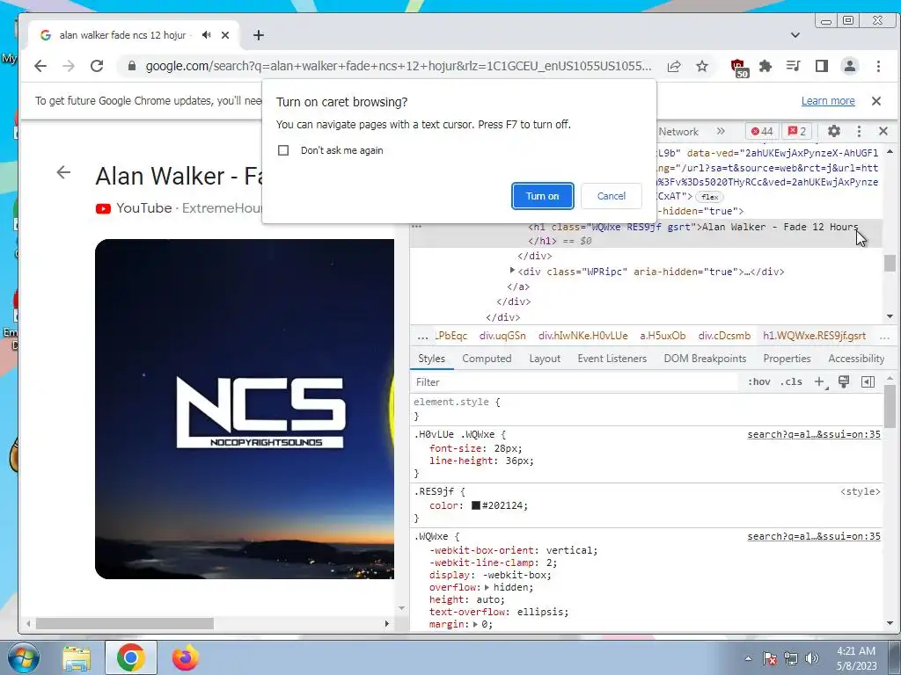901x675 pixels.
Task: Select a.H5uxOb in breadcrumb
Action: 663,337
